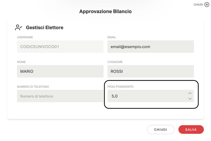This screenshot has width=211, height=141.
Task: Click the PESO PONDERATO label
Action: click(121, 87)
